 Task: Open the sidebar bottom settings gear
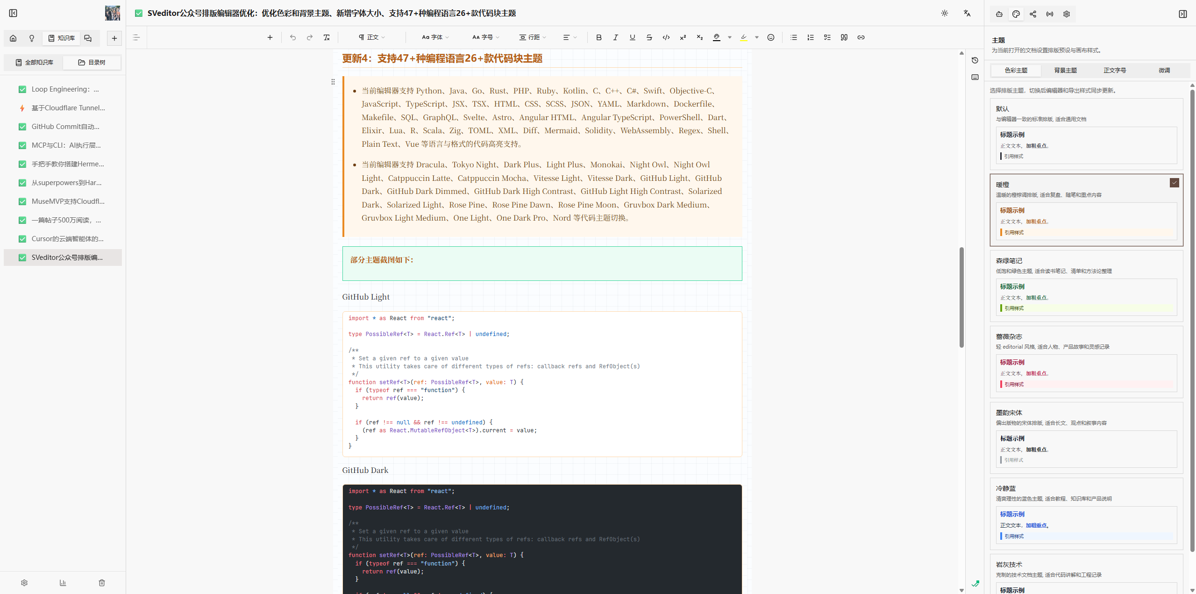[24, 583]
